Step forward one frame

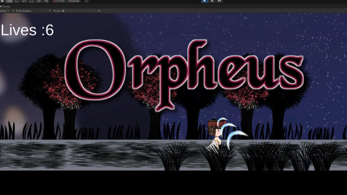(x=219, y=1)
